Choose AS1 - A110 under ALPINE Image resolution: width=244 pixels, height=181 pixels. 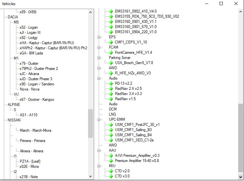tap(29, 115)
